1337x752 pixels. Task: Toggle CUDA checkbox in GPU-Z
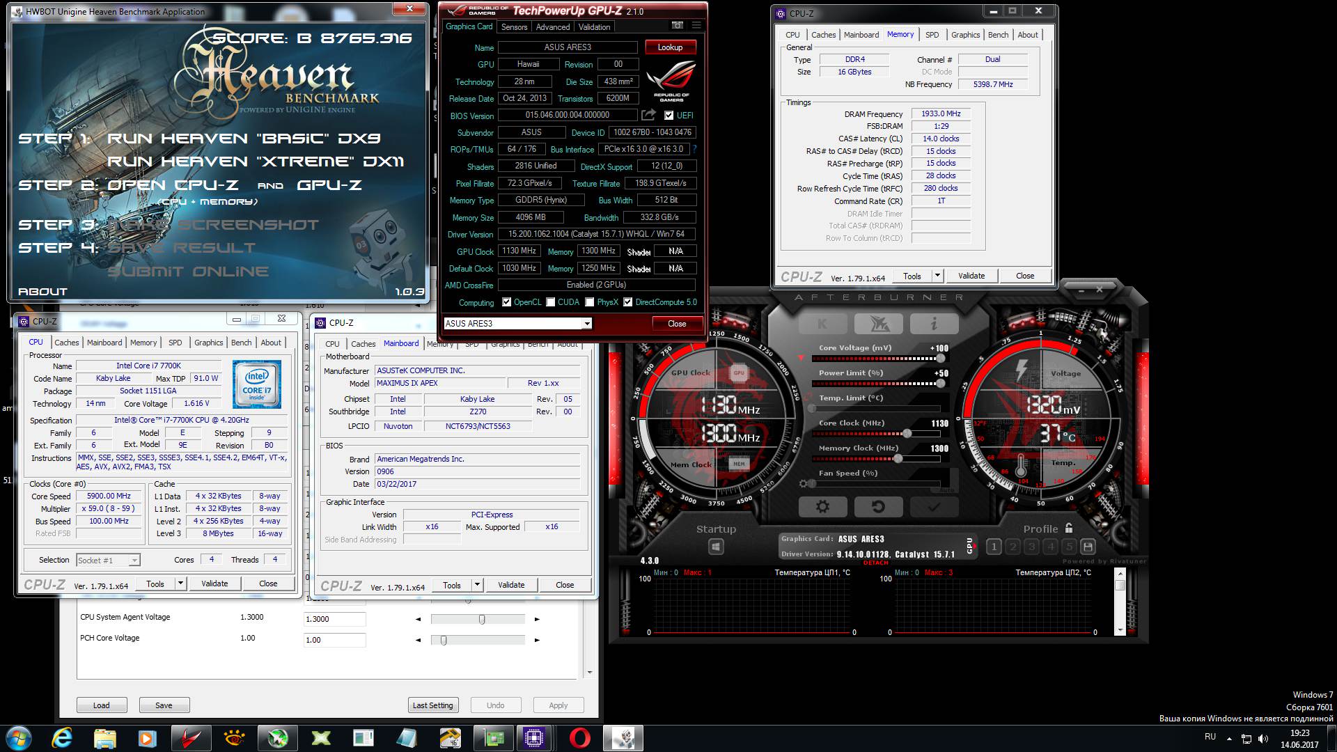pos(550,302)
